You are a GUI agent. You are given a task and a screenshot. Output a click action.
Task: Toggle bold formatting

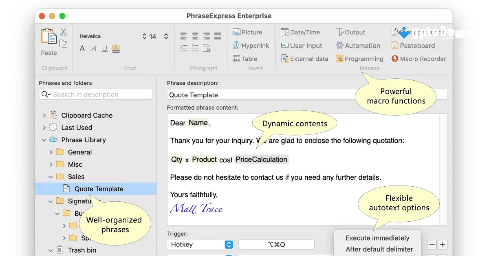coord(82,48)
